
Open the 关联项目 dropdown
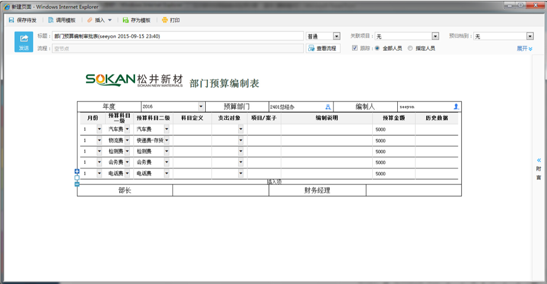click(x=436, y=36)
